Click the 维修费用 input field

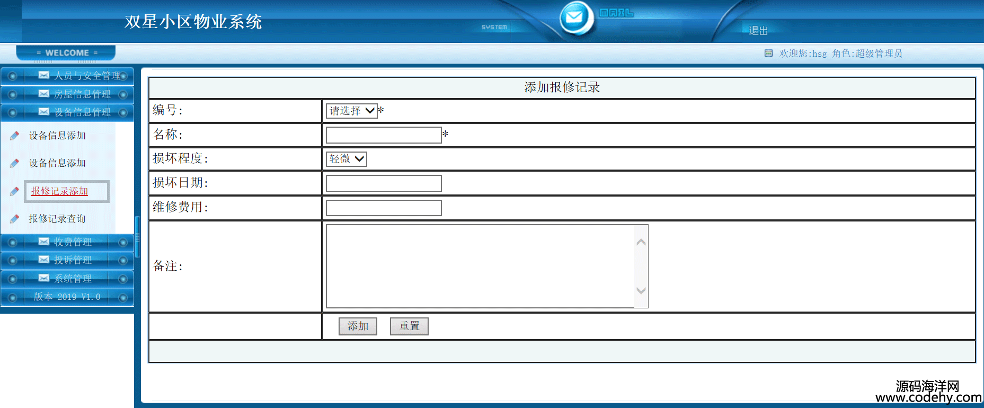[384, 208]
